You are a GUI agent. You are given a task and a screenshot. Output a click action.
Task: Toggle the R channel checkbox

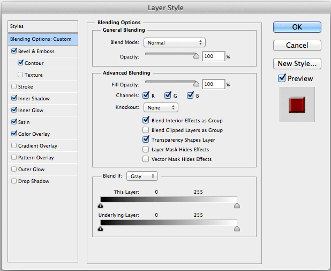pos(146,96)
